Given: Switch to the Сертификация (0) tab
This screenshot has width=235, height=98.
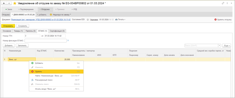Looking at the screenshot, I should point(57,31).
